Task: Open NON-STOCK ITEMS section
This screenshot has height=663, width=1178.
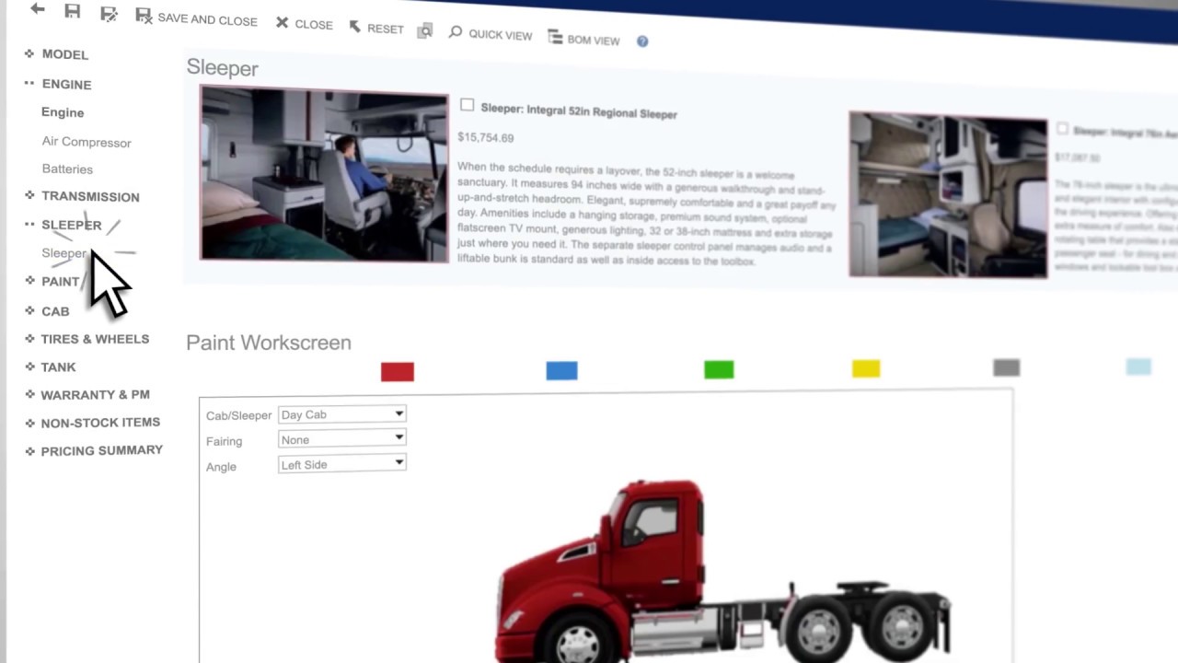Action: pos(92,422)
